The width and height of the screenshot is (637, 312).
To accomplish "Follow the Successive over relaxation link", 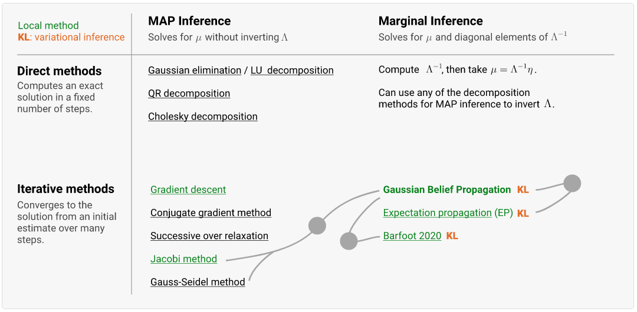I will click(x=209, y=235).
